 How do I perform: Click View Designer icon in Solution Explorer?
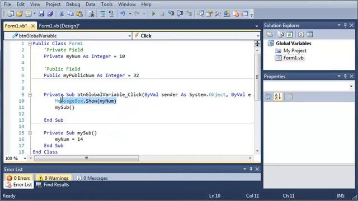coord(309,35)
